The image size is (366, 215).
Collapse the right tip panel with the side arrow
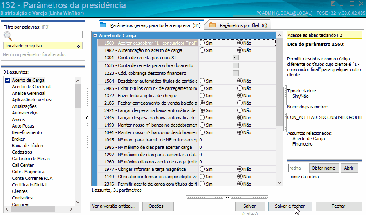coord(285,109)
